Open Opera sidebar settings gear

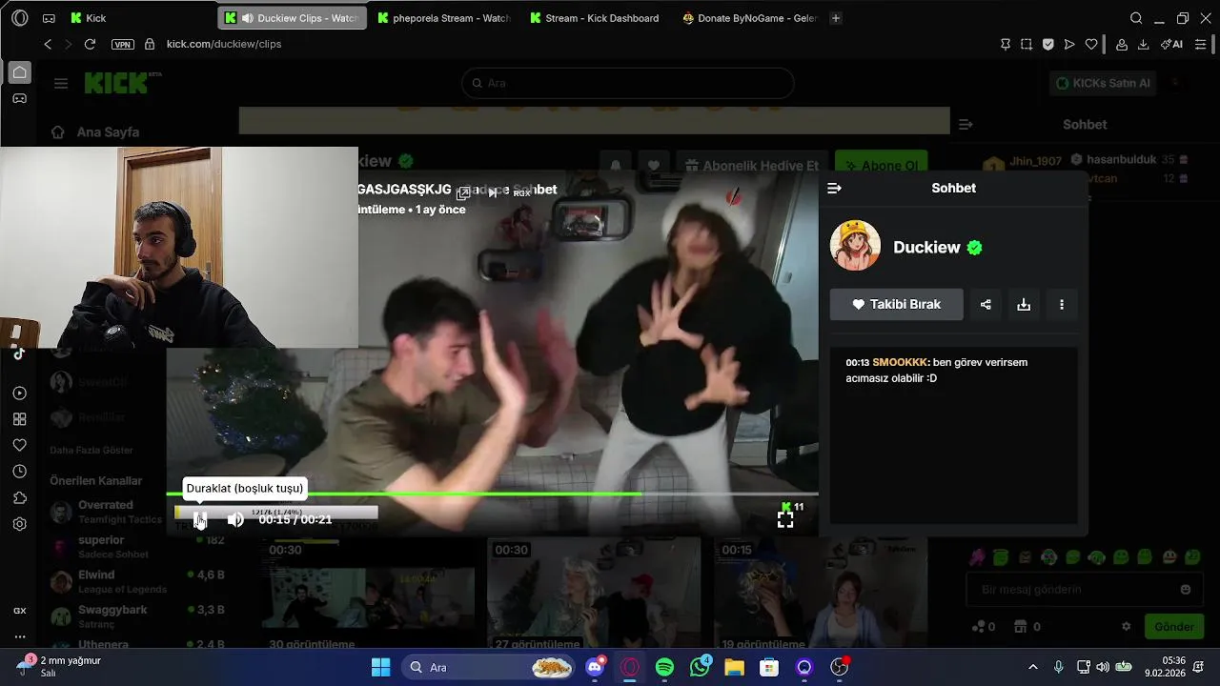[19, 524]
